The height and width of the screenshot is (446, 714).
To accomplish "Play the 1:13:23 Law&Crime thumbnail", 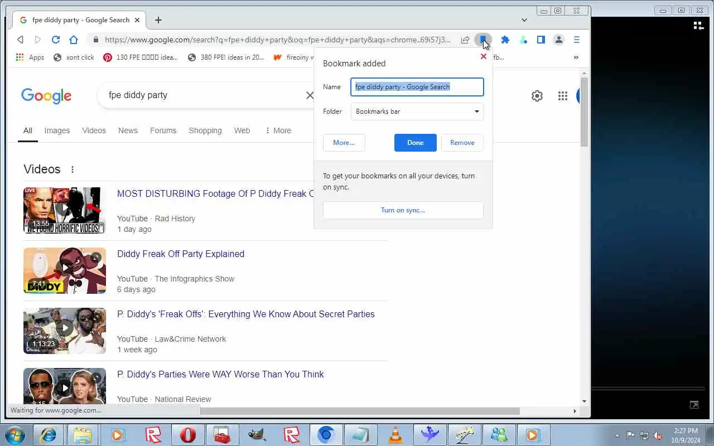I will click(65, 331).
